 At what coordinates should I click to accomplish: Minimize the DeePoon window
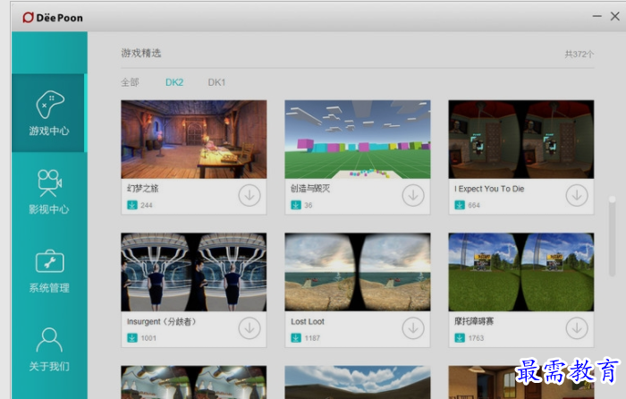tap(596, 16)
